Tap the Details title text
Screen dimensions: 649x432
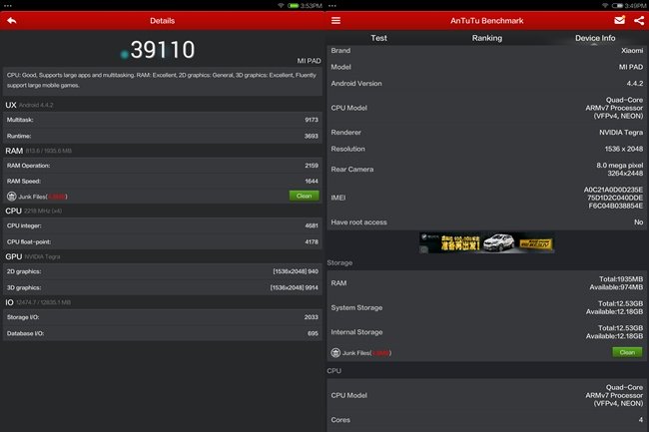point(162,21)
